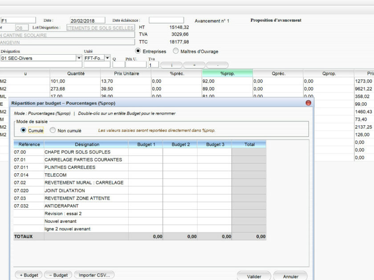
Task: Click the TOTAUX row label
Action: click(23, 236)
